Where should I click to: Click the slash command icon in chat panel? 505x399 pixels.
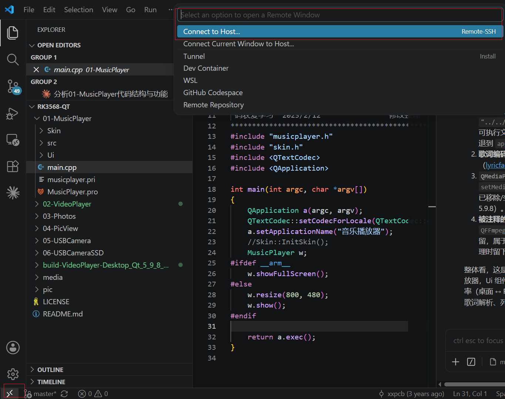point(471,362)
